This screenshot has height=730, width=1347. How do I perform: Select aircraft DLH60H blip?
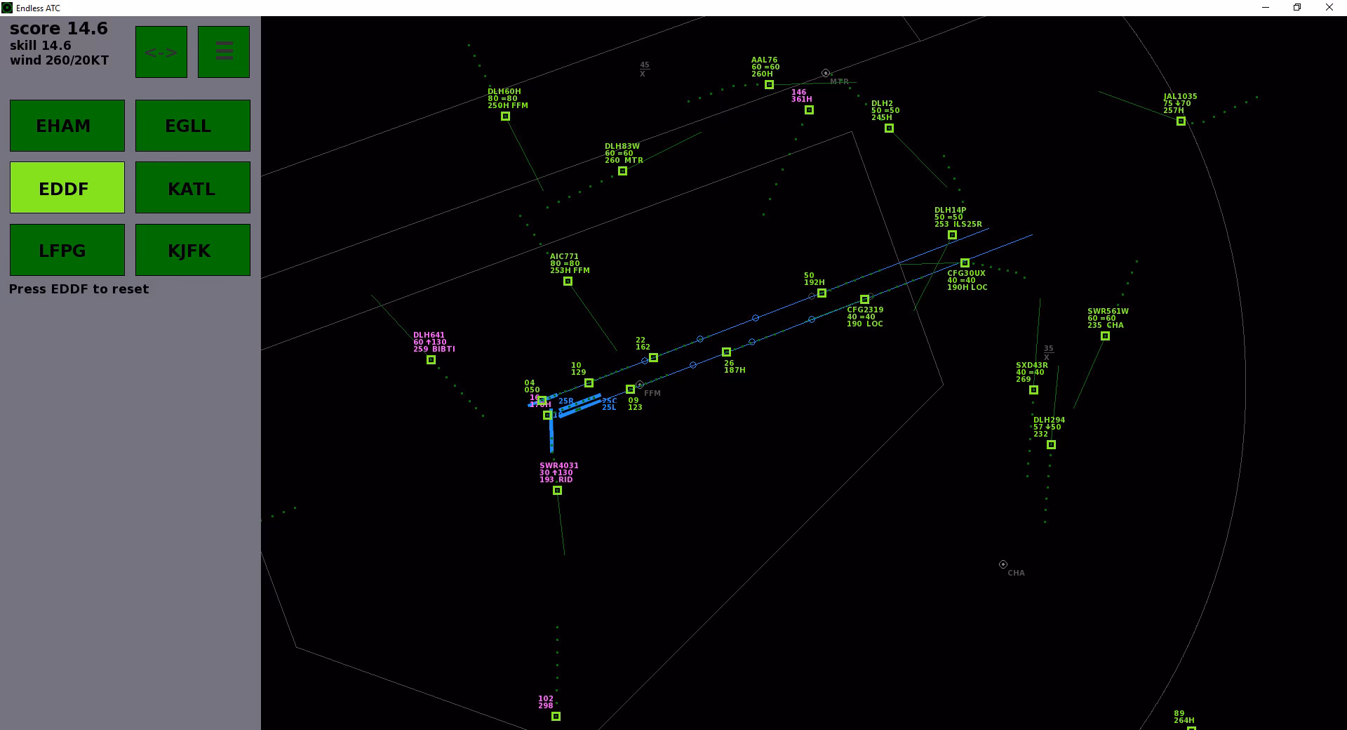pyautogui.click(x=505, y=117)
